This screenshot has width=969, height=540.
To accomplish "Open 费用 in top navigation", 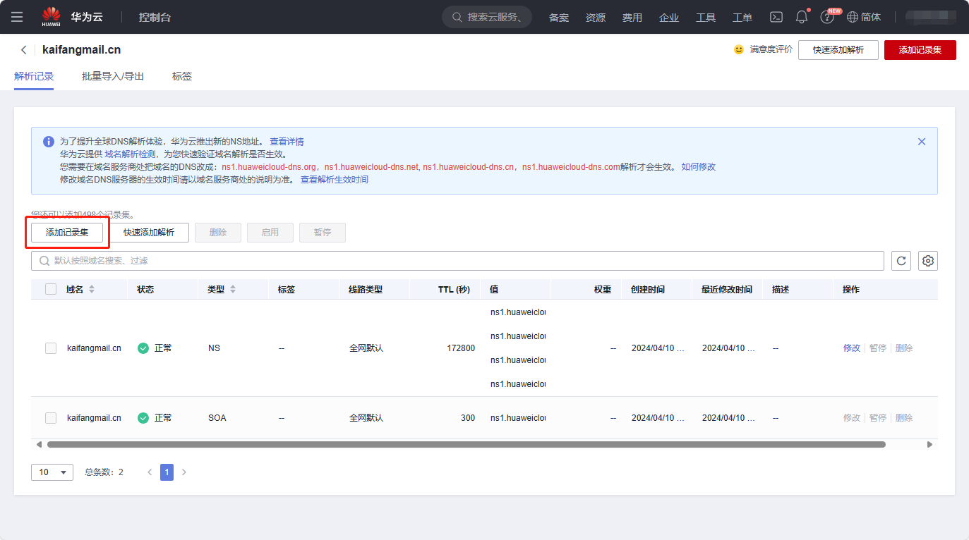I will 632,18.
